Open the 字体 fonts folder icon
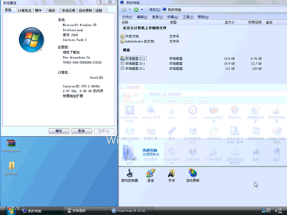The width and height of the screenshot is (287, 215). click(x=172, y=175)
